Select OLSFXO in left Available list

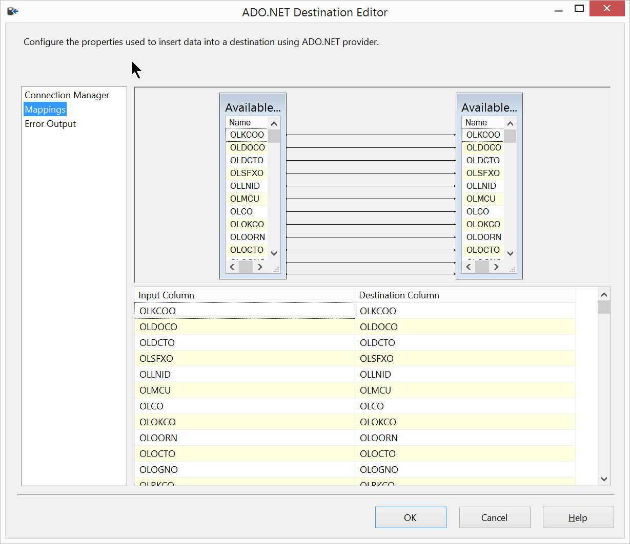coord(247,173)
